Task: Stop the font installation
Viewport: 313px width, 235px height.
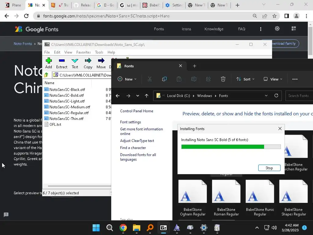Action: coord(269,168)
